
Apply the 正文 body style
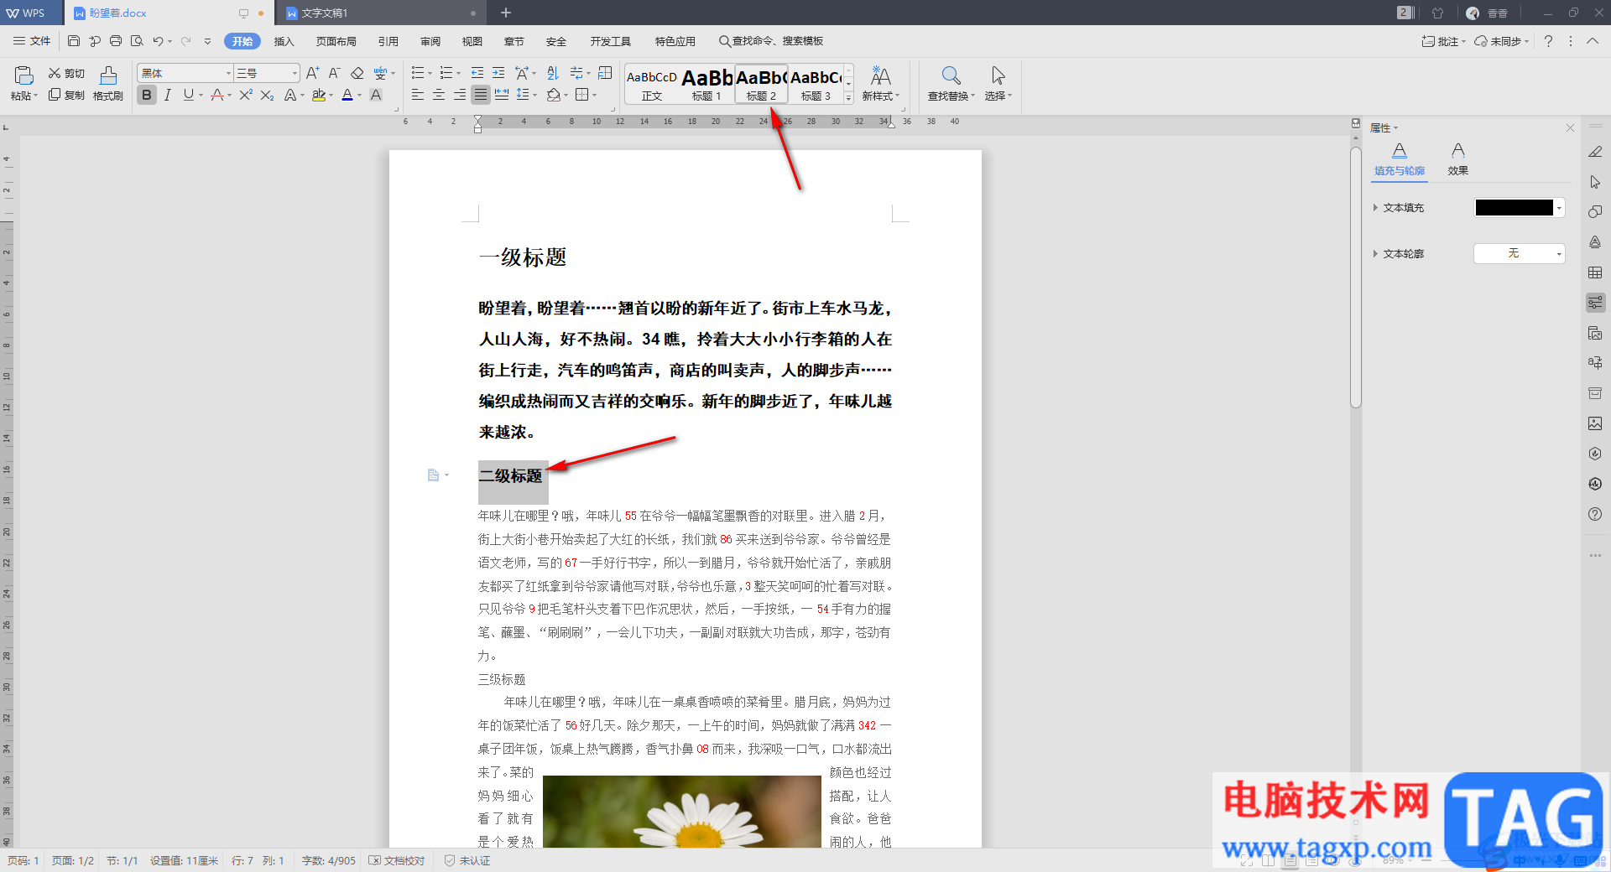pyautogui.click(x=652, y=84)
